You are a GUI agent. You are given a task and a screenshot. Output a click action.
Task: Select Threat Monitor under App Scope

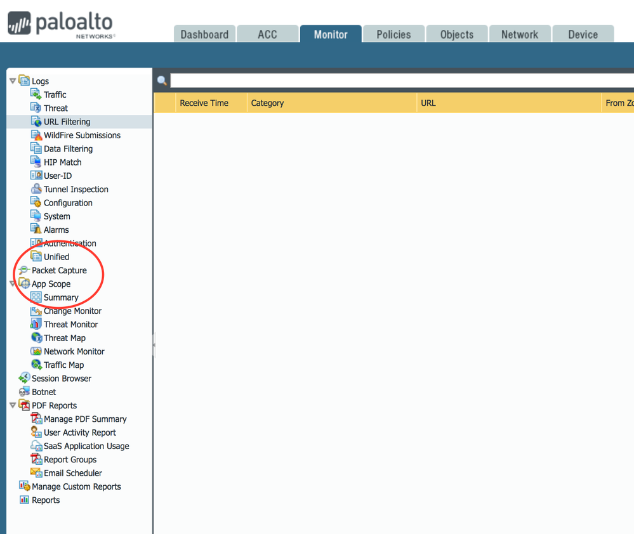point(70,324)
